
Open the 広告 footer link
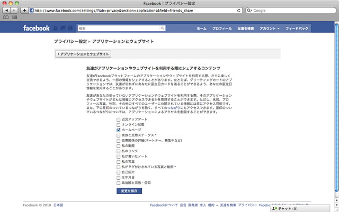[x=183, y=205]
